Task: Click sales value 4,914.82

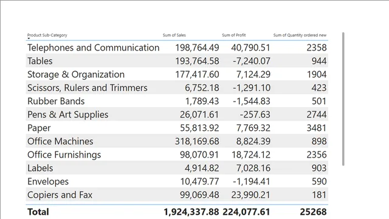Action: tap(202, 168)
